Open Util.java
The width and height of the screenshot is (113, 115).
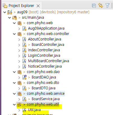pos(34,110)
